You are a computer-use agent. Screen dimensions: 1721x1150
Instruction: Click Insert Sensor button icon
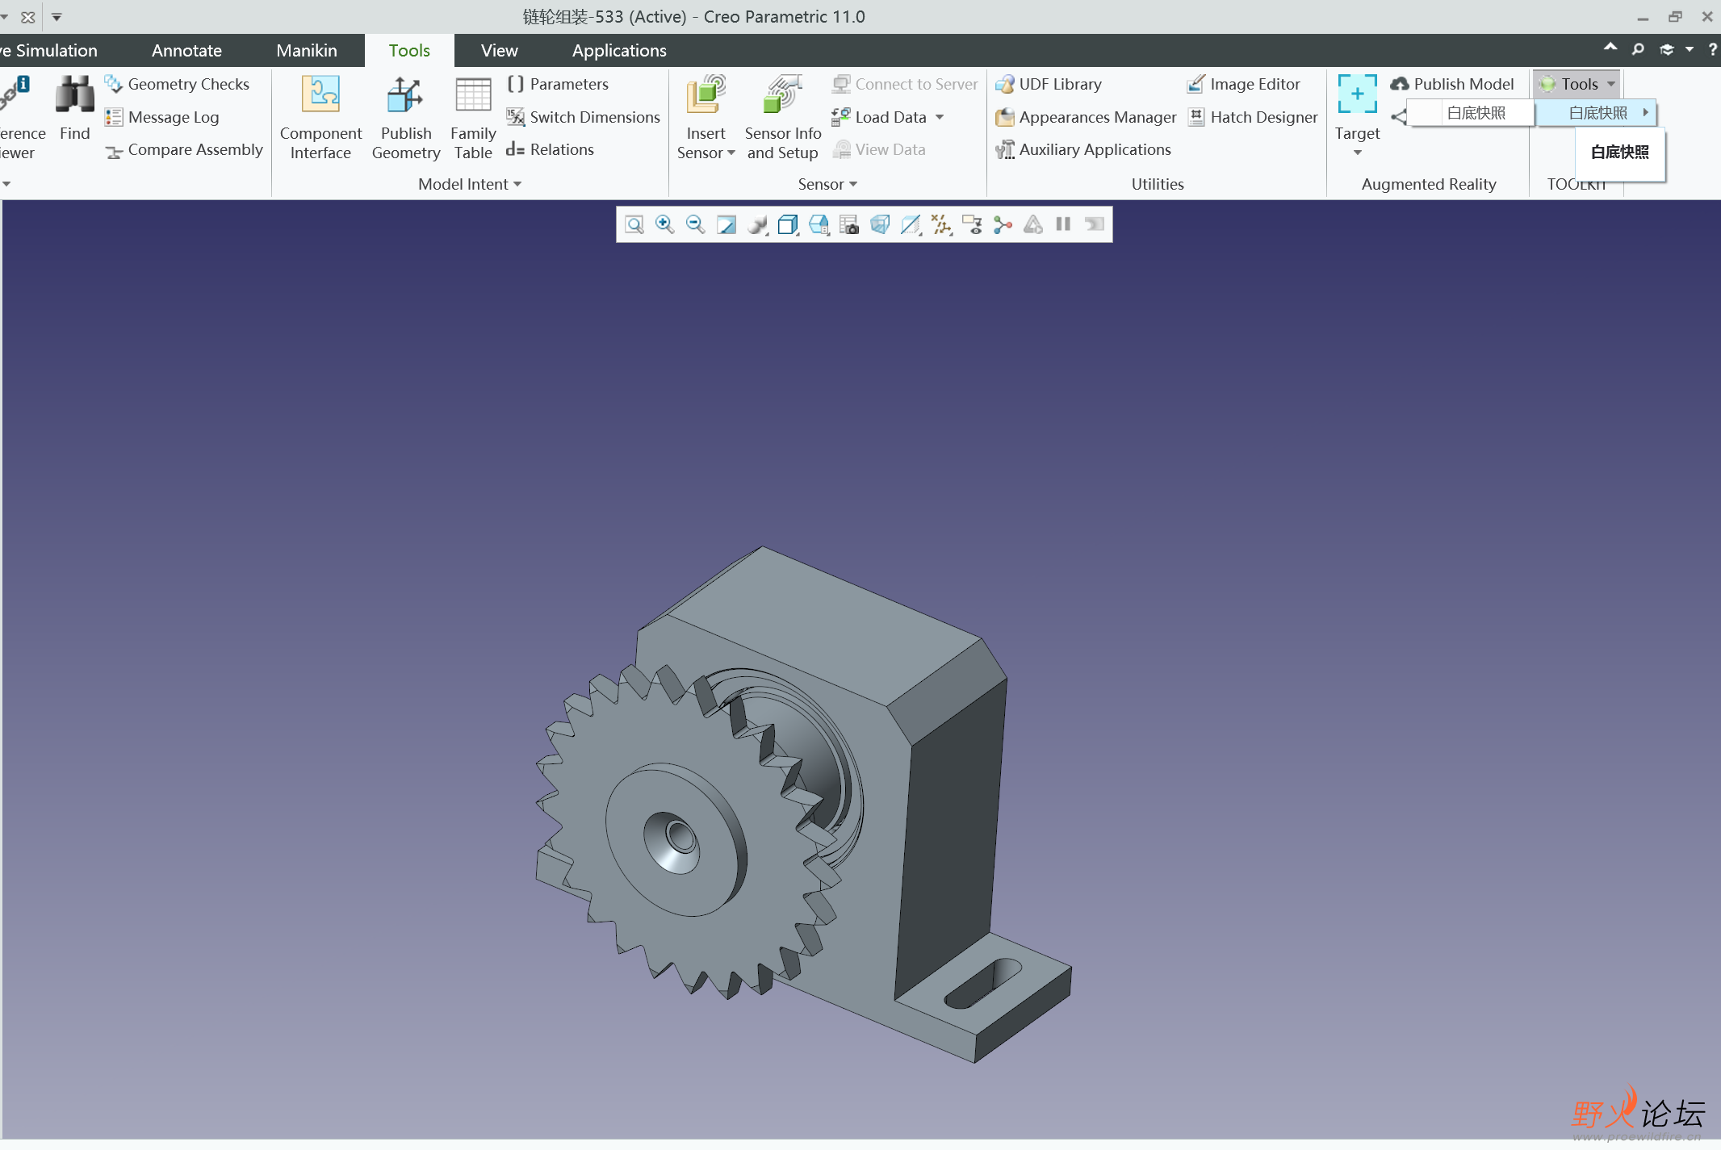[706, 95]
